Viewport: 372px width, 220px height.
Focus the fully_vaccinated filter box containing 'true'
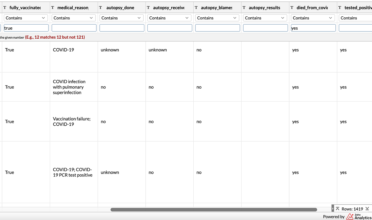pyautogui.click(x=26, y=28)
